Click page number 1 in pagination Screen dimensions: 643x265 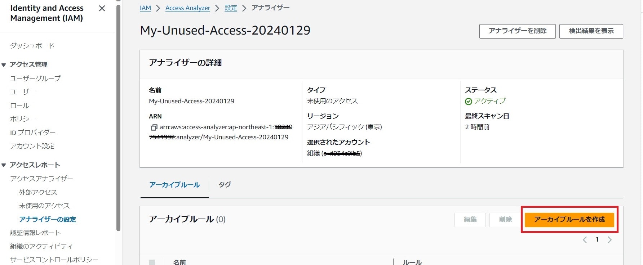pos(597,240)
